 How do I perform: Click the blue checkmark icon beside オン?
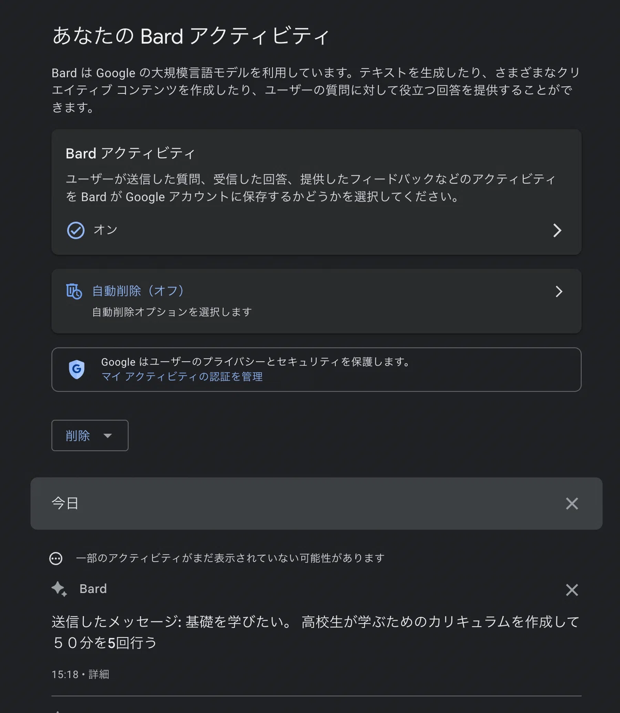(x=76, y=230)
